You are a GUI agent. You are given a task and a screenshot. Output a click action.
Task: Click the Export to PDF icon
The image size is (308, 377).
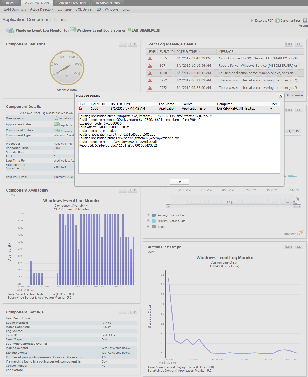pos(252,20)
